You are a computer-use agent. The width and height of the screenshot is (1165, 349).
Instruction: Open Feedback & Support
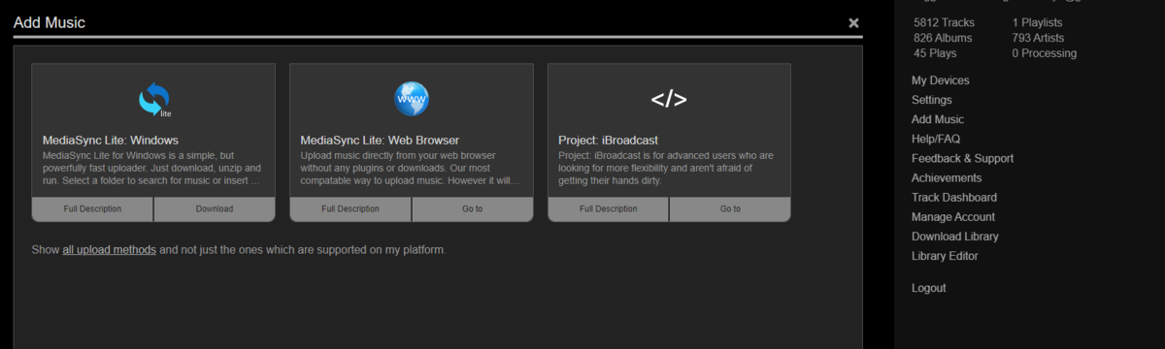pos(962,158)
